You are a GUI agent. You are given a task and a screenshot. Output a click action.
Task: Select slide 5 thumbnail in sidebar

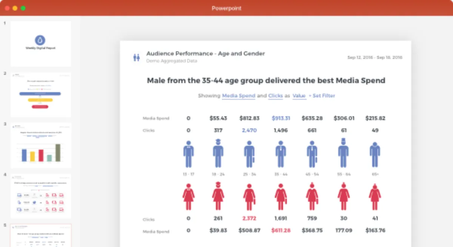(x=41, y=235)
